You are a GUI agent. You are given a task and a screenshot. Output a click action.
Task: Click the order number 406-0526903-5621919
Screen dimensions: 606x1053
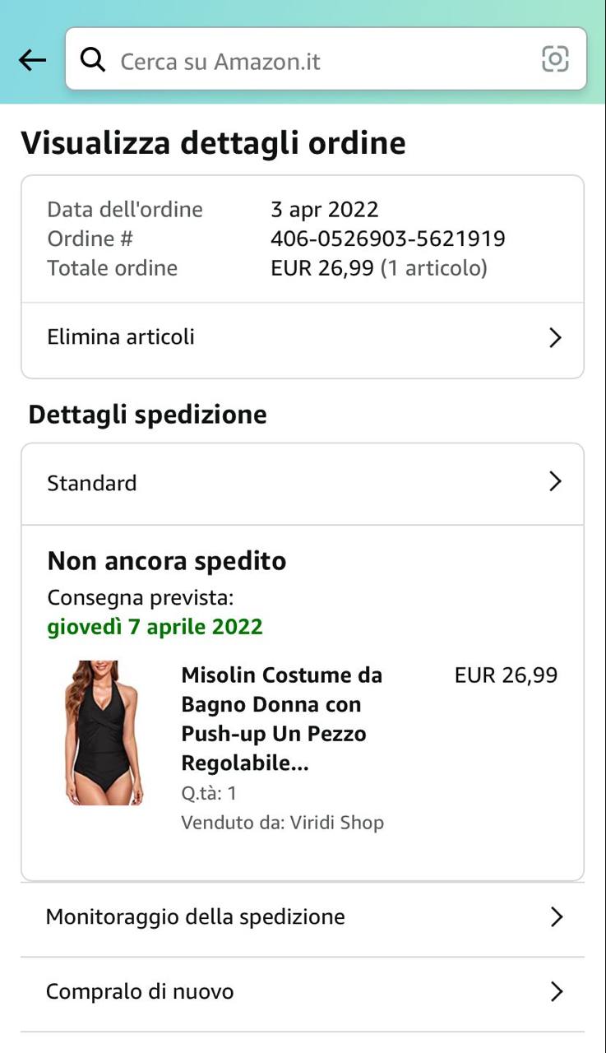click(x=387, y=239)
